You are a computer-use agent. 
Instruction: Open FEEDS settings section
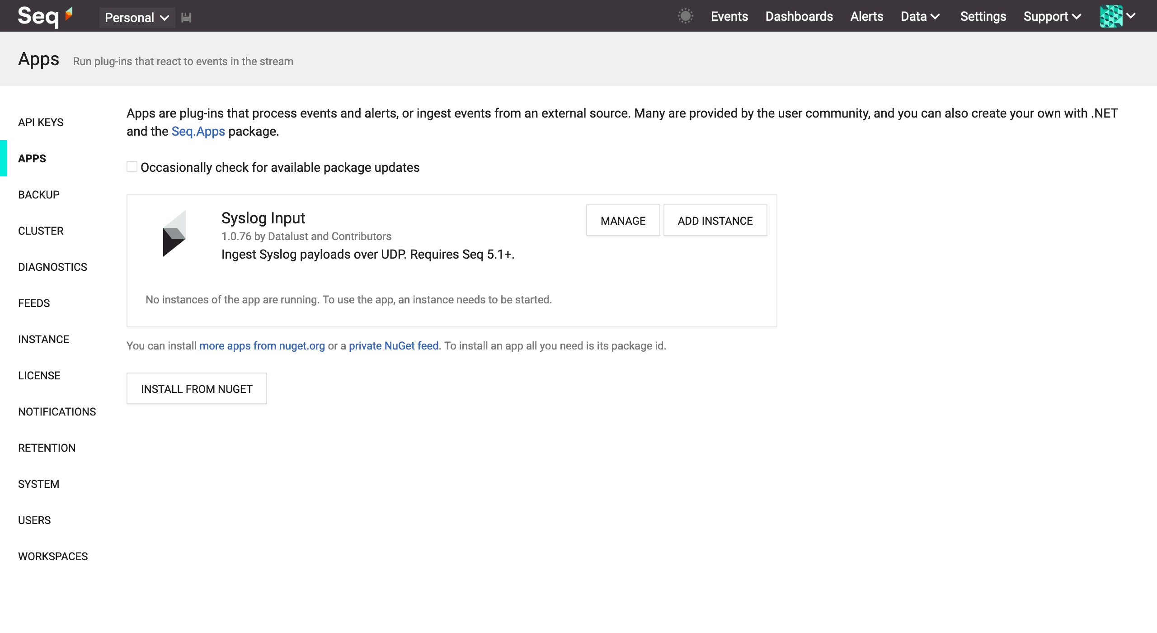click(x=34, y=303)
